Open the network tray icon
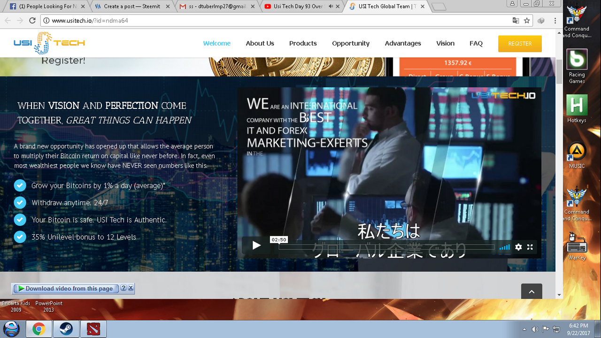The height and width of the screenshot is (338, 601). (x=556, y=329)
